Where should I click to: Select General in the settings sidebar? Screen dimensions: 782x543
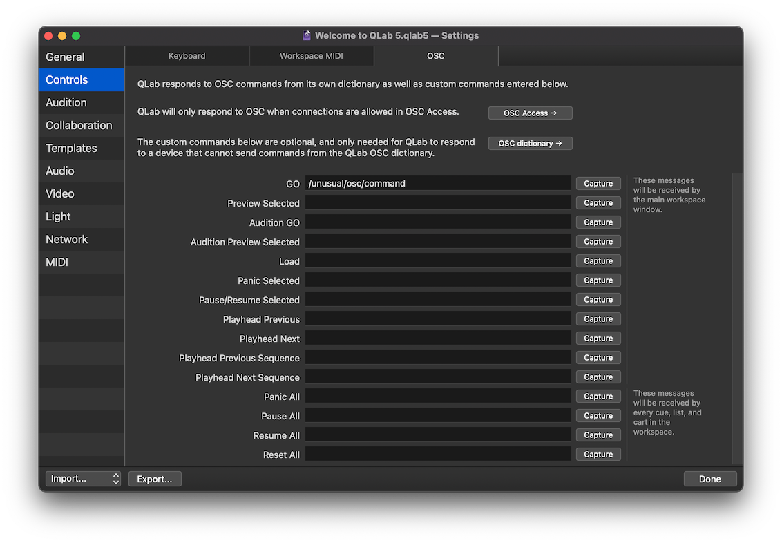[x=65, y=57]
